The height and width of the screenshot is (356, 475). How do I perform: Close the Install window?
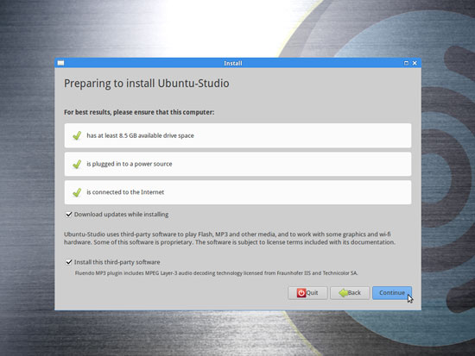415,63
